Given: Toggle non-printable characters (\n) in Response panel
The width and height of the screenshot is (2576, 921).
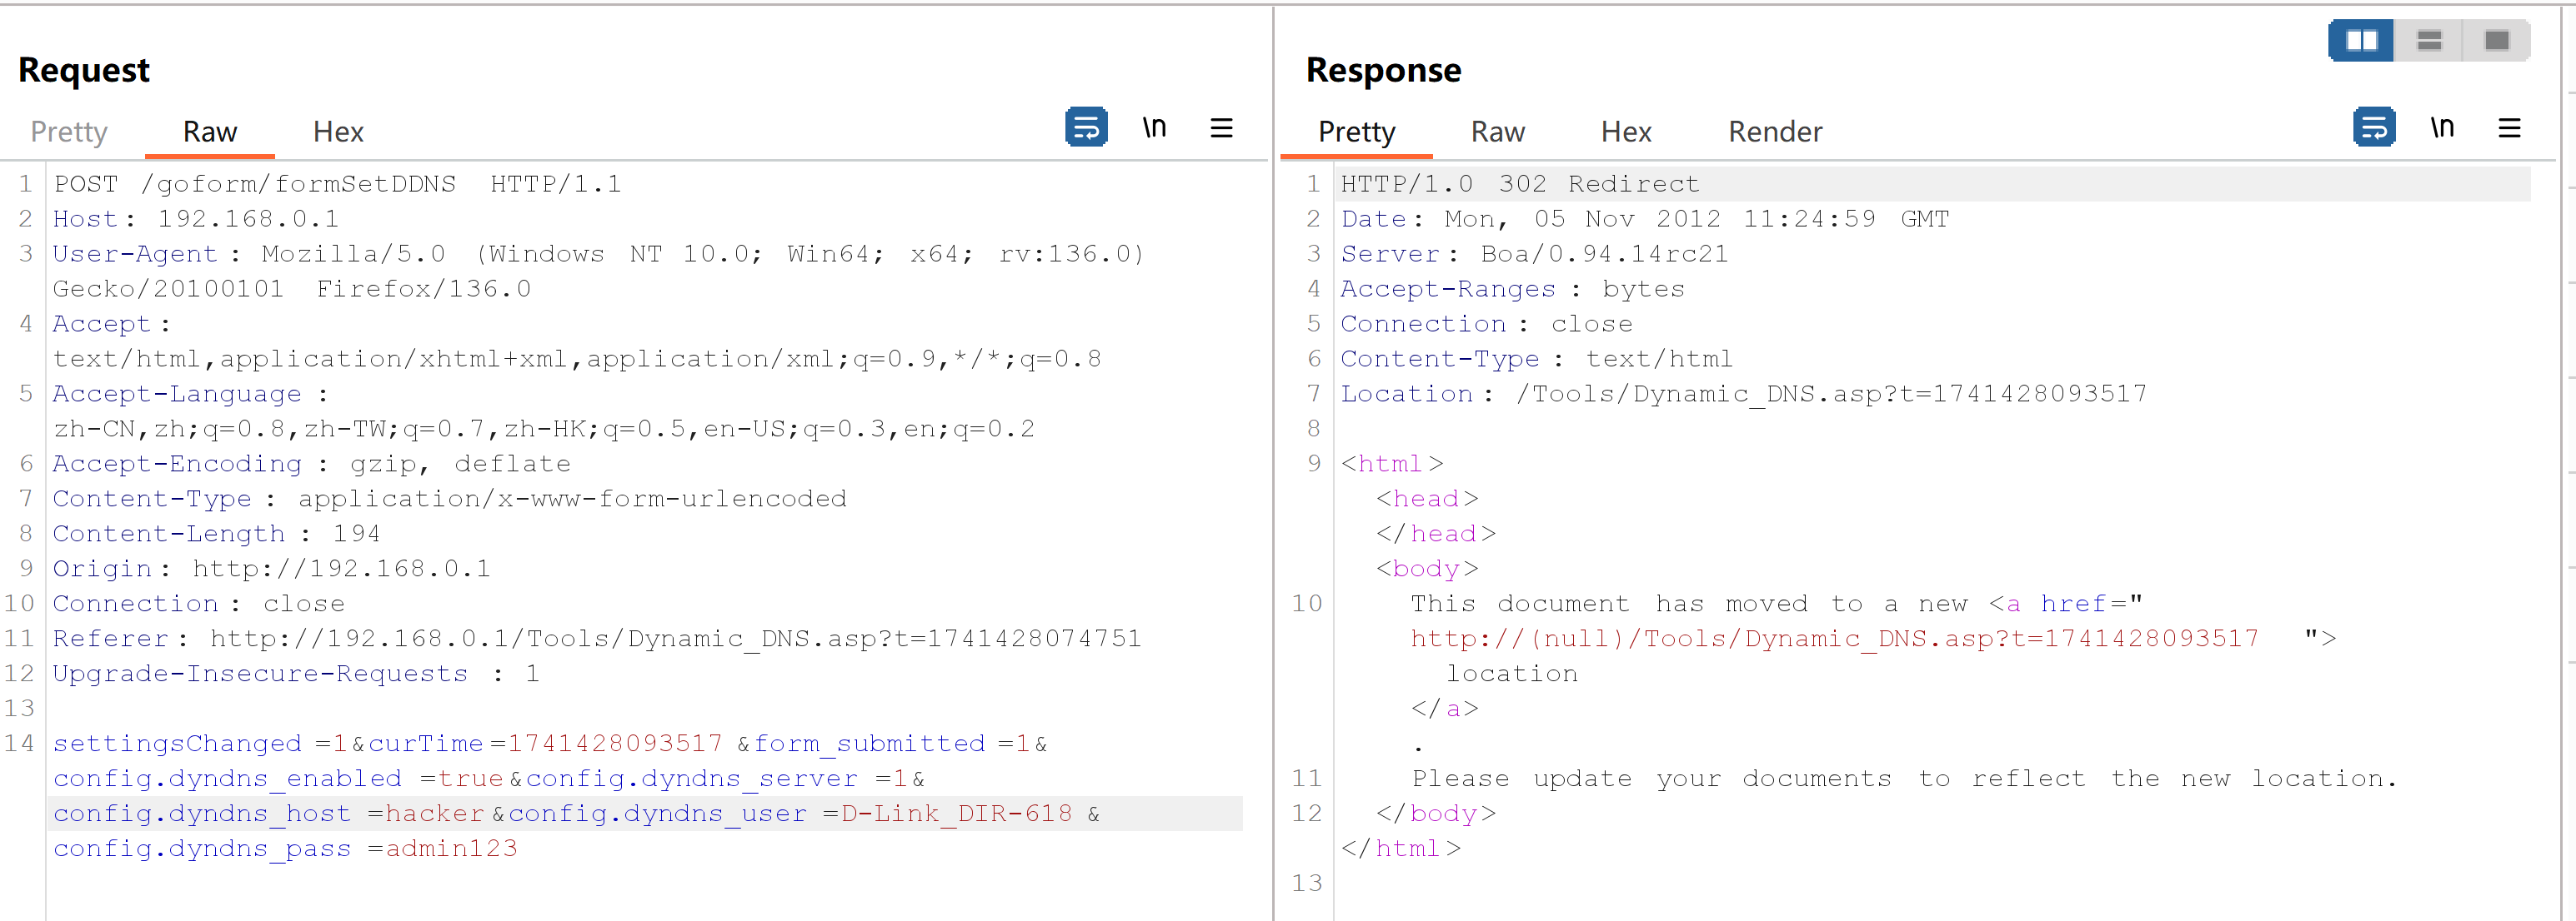Looking at the screenshot, I should [2442, 127].
